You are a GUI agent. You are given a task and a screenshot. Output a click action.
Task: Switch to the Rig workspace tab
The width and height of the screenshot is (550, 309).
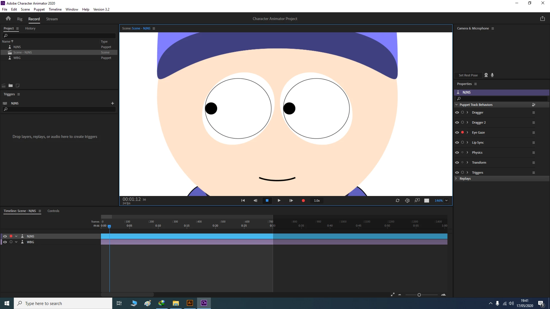[19, 19]
